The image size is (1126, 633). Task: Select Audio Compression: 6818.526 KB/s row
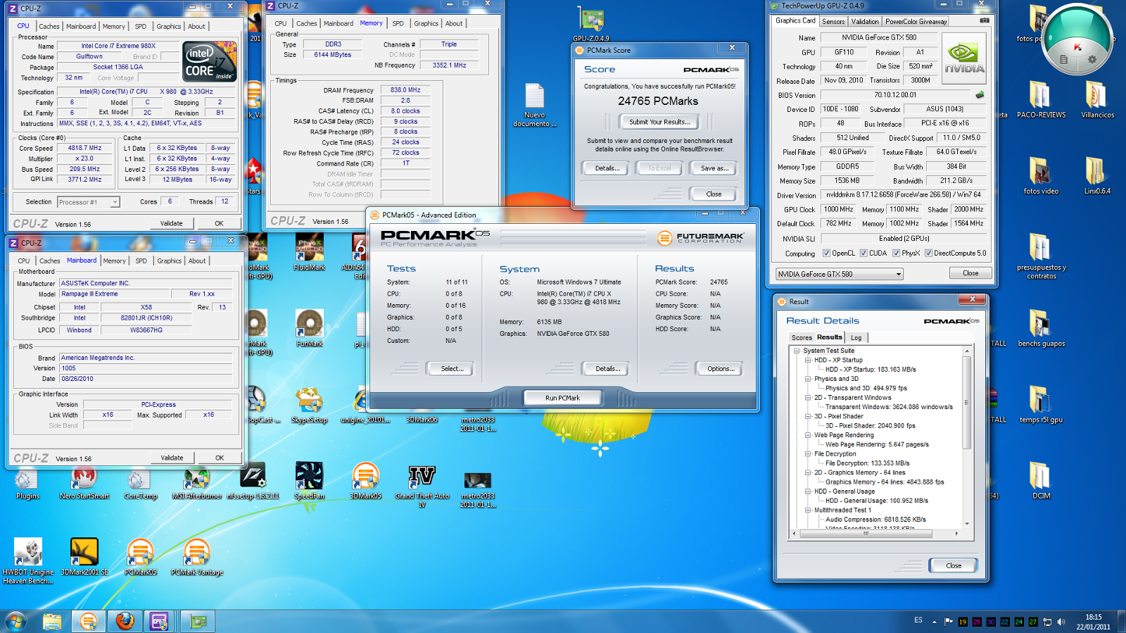pos(875,520)
